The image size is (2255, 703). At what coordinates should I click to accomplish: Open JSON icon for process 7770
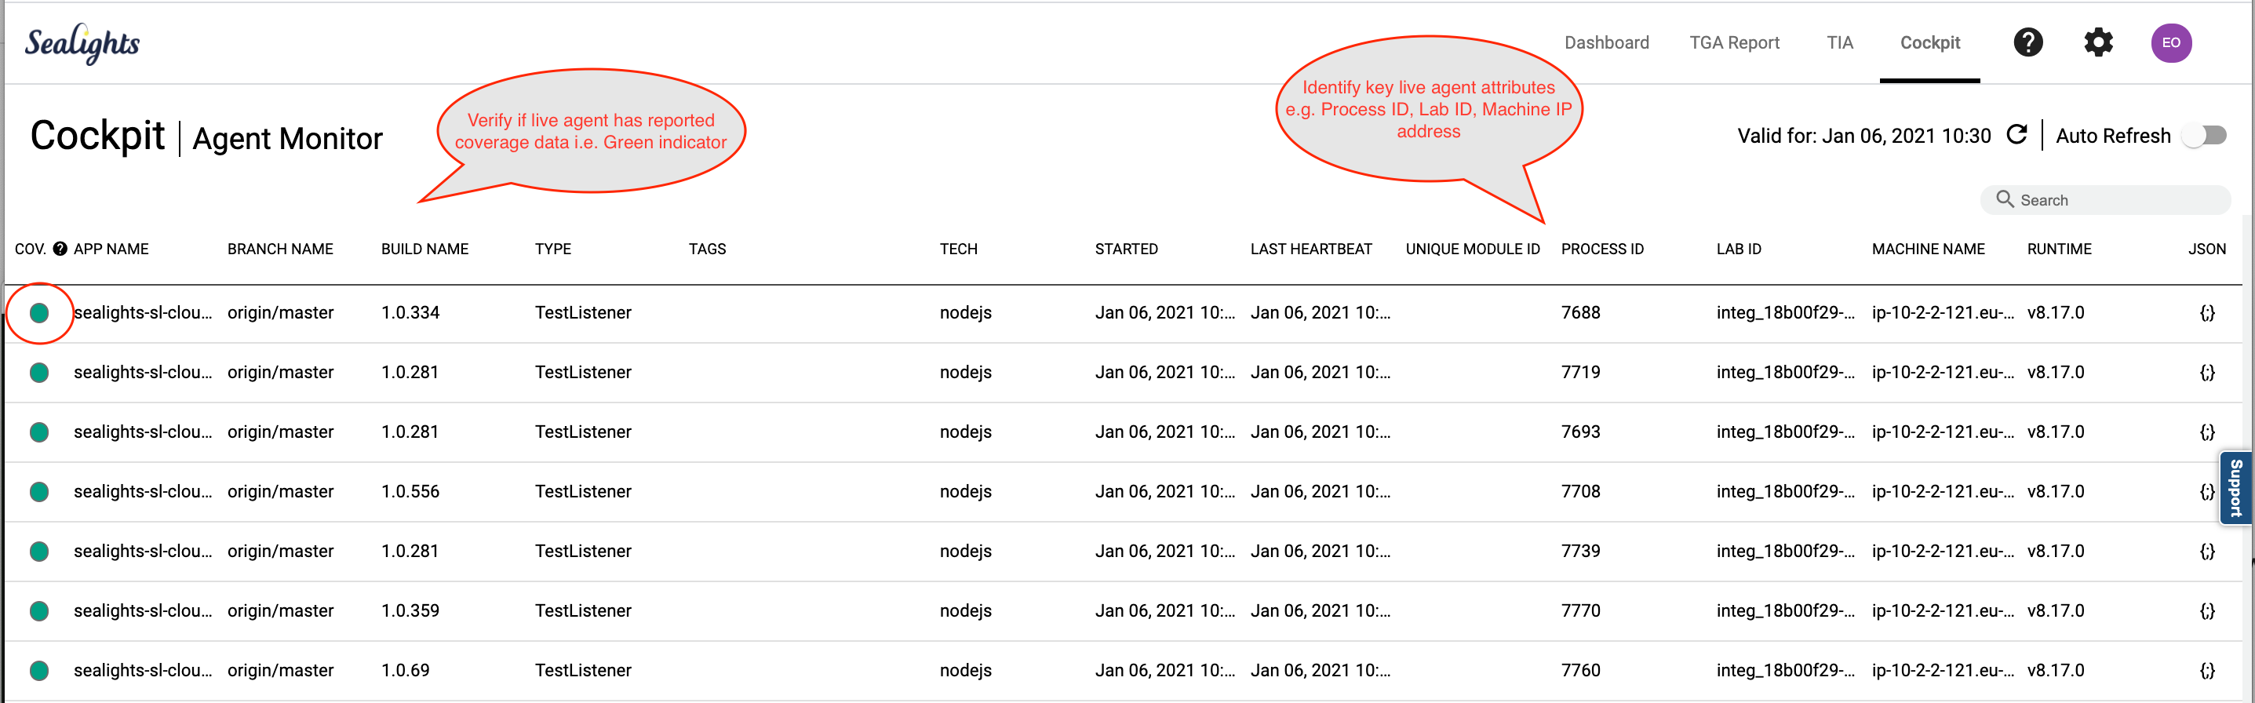point(2207,610)
